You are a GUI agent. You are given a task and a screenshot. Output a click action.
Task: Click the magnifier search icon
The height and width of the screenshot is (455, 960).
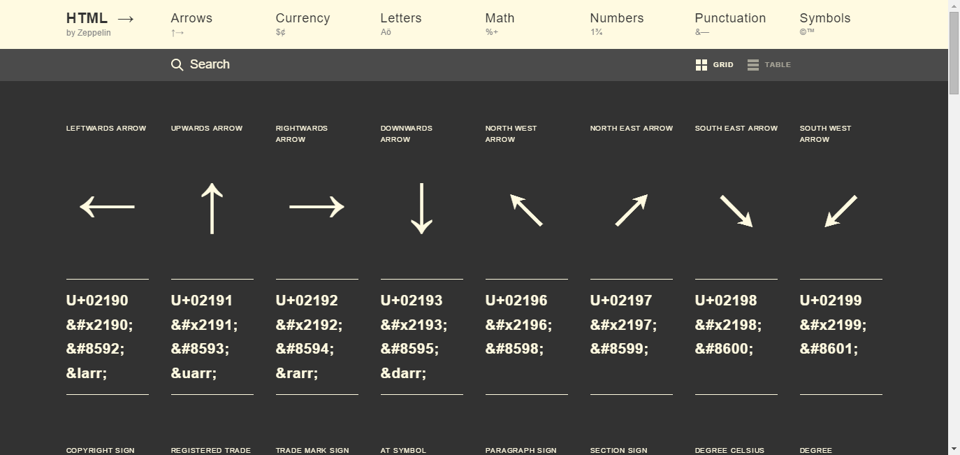pos(177,65)
